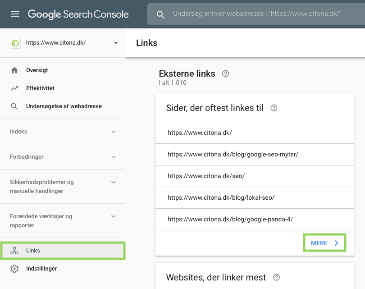The height and width of the screenshot is (289, 365).
Task: Open row https://www.citona.dk/blog/lokal-seo/
Action: pyautogui.click(x=255, y=198)
